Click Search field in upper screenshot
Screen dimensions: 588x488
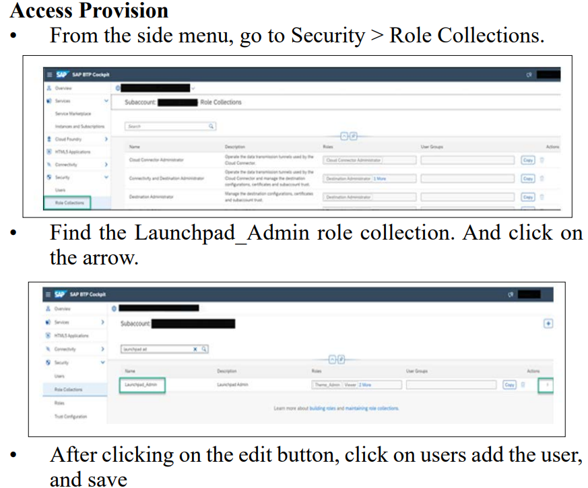pos(170,127)
